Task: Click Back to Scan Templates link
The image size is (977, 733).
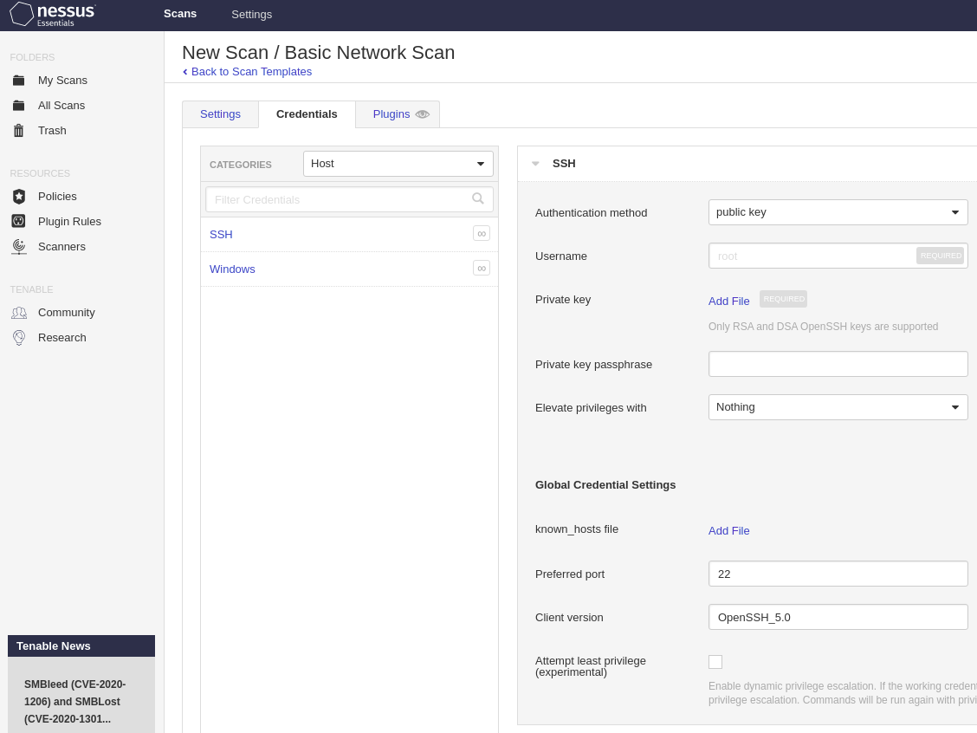Action: tap(251, 72)
